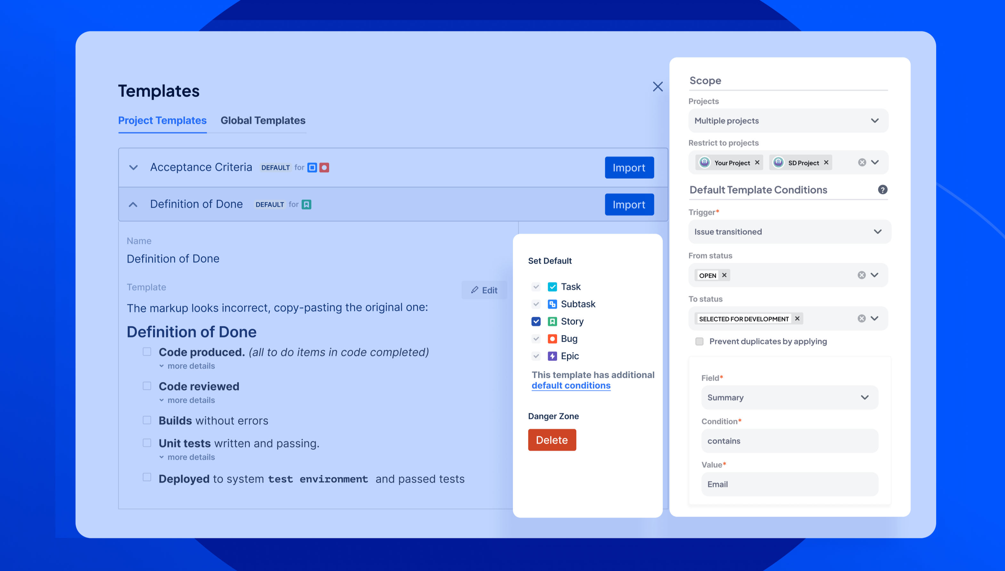The width and height of the screenshot is (1005, 571).
Task: Open the Trigger dropdown showing Issue transitioned
Action: (790, 232)
